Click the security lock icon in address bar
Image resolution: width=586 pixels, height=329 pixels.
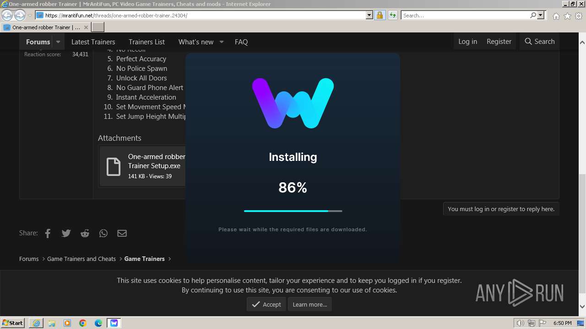(x=380, y=15)
